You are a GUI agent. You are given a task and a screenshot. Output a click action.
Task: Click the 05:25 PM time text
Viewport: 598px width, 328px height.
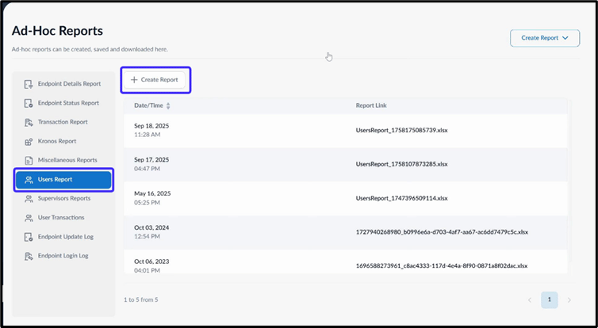[x=148, y=203]
